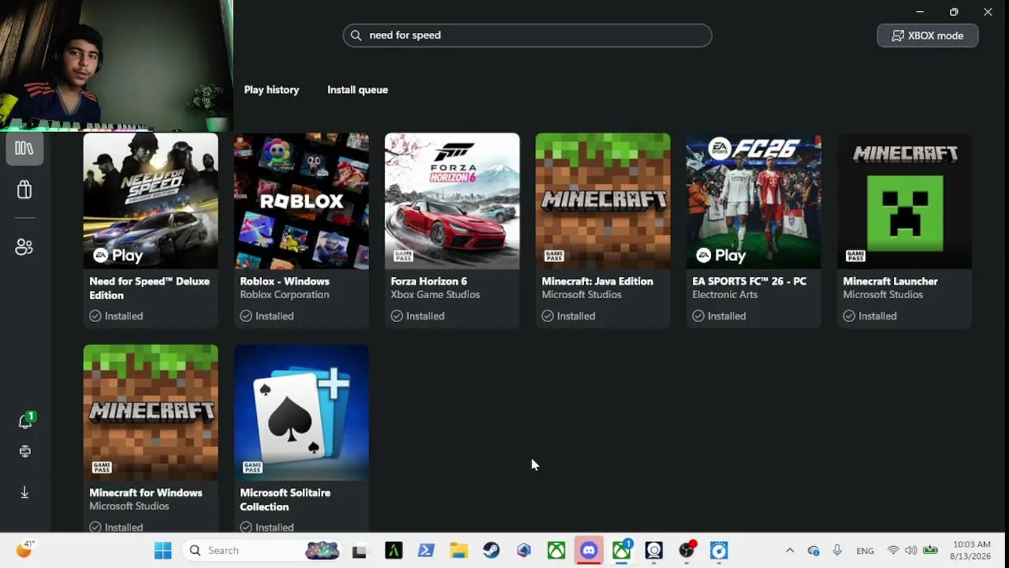Open the devices icon below the notification bell

pyautogui.click(x=25, y=451)
